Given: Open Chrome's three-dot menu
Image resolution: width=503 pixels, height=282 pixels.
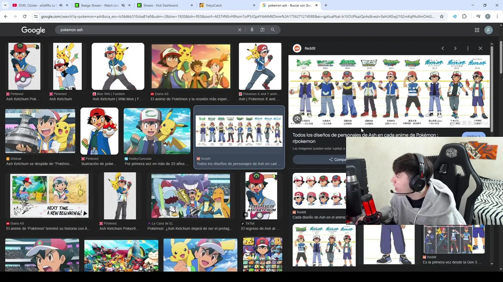Looking at the screenshot, I should 497,16.
